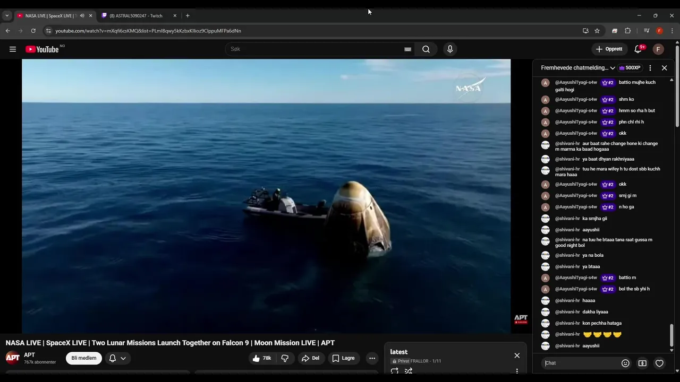Close the NASA LIVE tab
The image size is (680, 382).
[90, 16]
